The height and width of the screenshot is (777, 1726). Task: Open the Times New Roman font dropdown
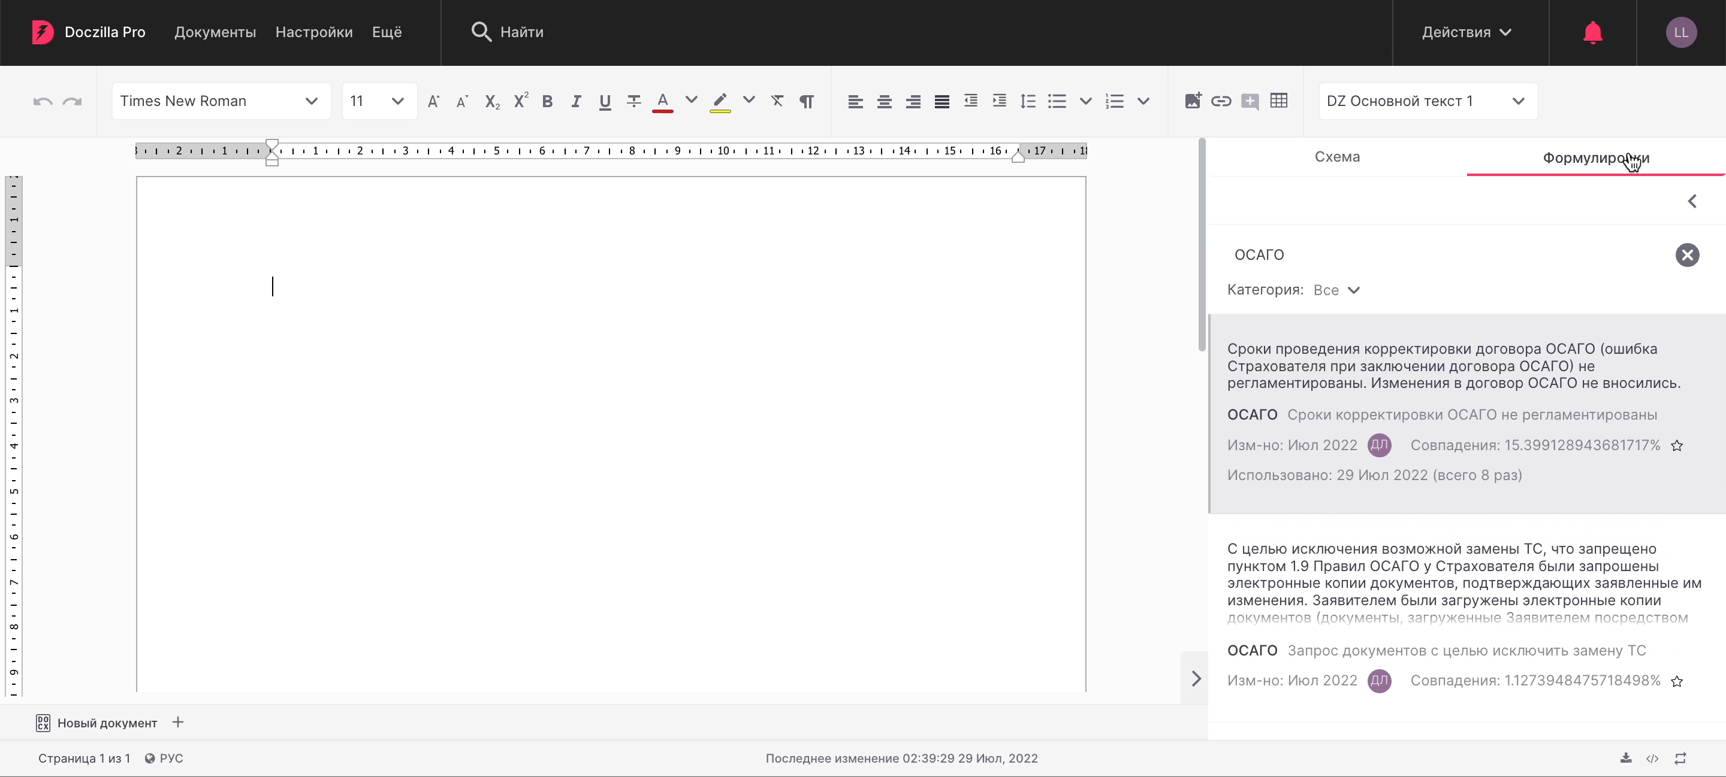tap(221, 101)
